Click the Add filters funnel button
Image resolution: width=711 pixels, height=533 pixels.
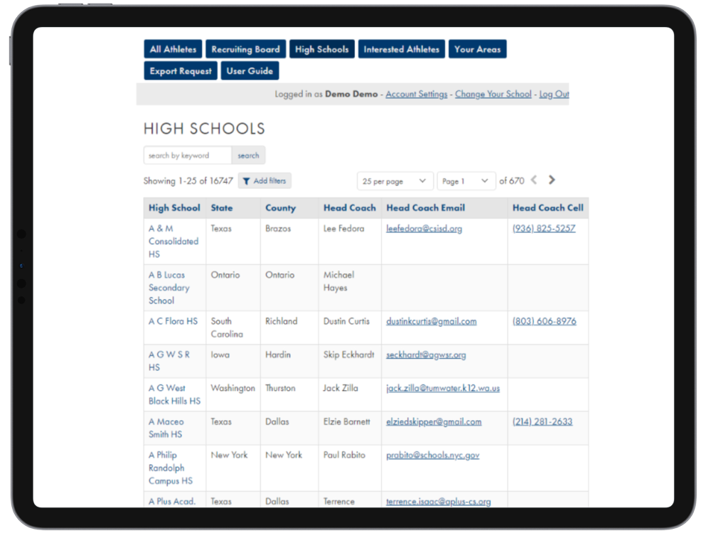click(264, 181)
